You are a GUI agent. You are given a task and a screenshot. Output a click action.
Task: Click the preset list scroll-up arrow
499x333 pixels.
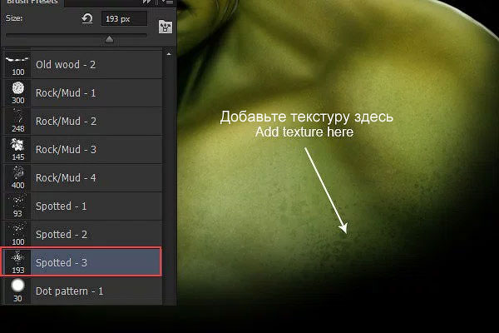(x=169, y=54)
